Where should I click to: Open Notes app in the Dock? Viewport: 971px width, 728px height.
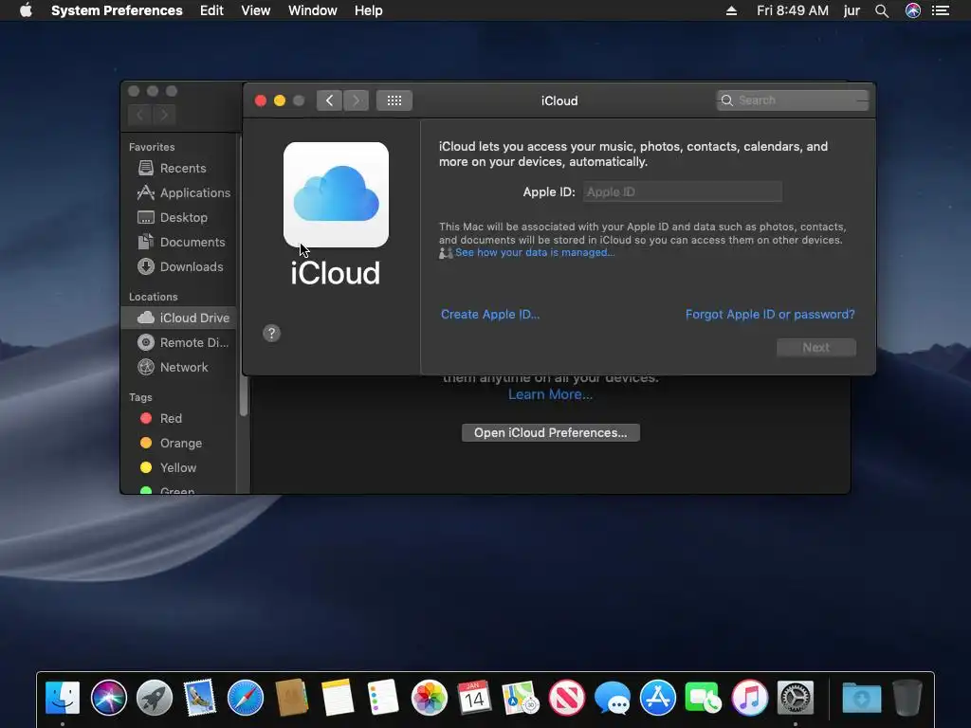point(338,698)
